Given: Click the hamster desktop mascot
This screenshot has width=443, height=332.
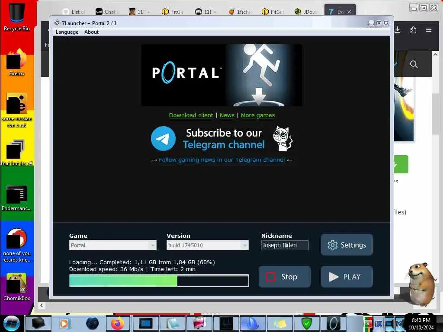Looking at the screenshot, I should tap(421, 284).
